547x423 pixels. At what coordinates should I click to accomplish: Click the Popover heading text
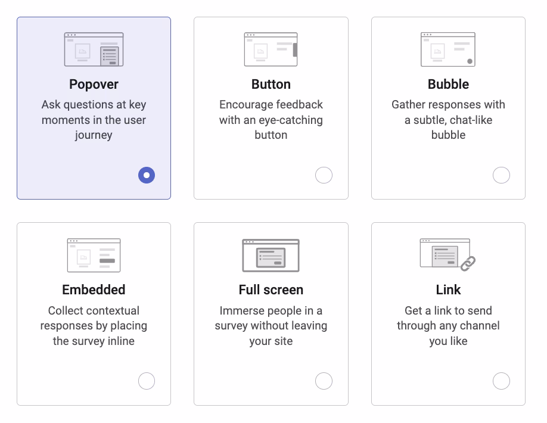94,84
